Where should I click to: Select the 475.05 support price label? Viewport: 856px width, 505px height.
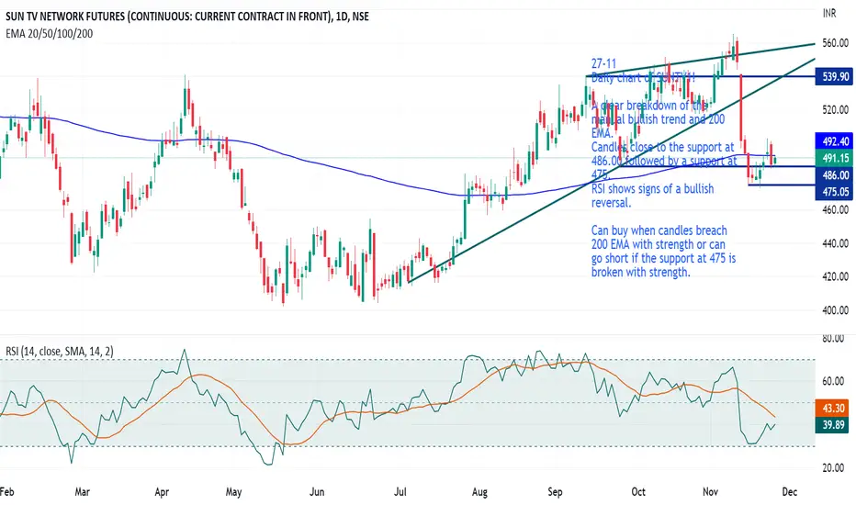(x=834, y=192)
